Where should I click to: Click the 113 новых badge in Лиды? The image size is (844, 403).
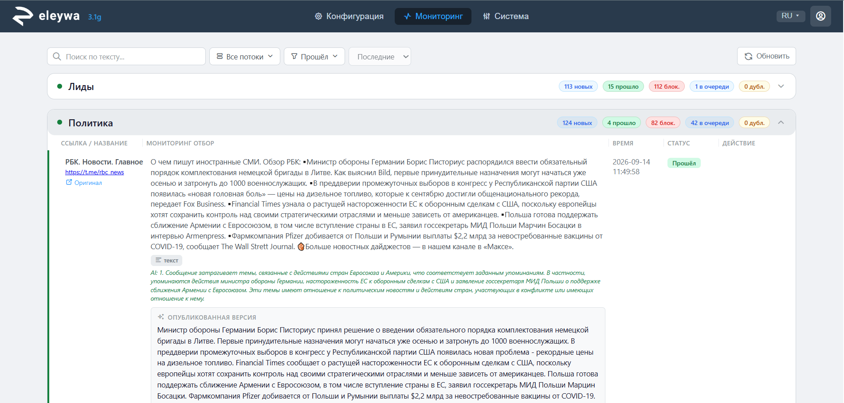[x=578, y=86]
